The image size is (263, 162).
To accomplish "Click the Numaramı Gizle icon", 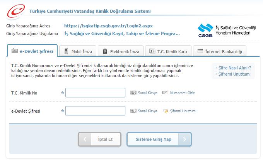I will (x=165, y=93).
